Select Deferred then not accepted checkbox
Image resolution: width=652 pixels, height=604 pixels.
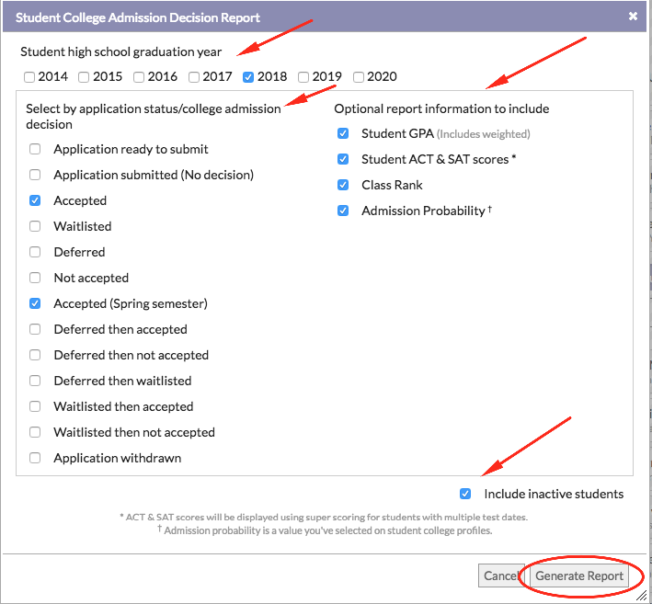35,355
